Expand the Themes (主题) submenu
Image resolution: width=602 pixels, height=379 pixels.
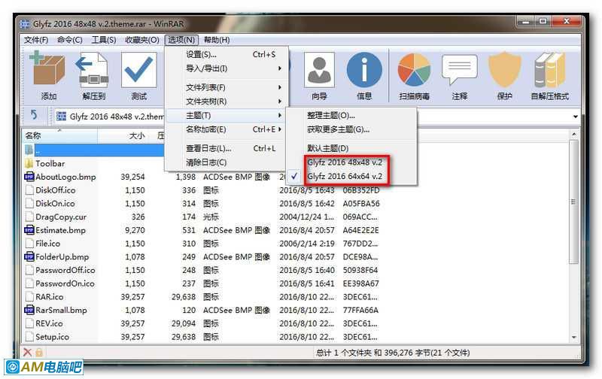(225, 116)
